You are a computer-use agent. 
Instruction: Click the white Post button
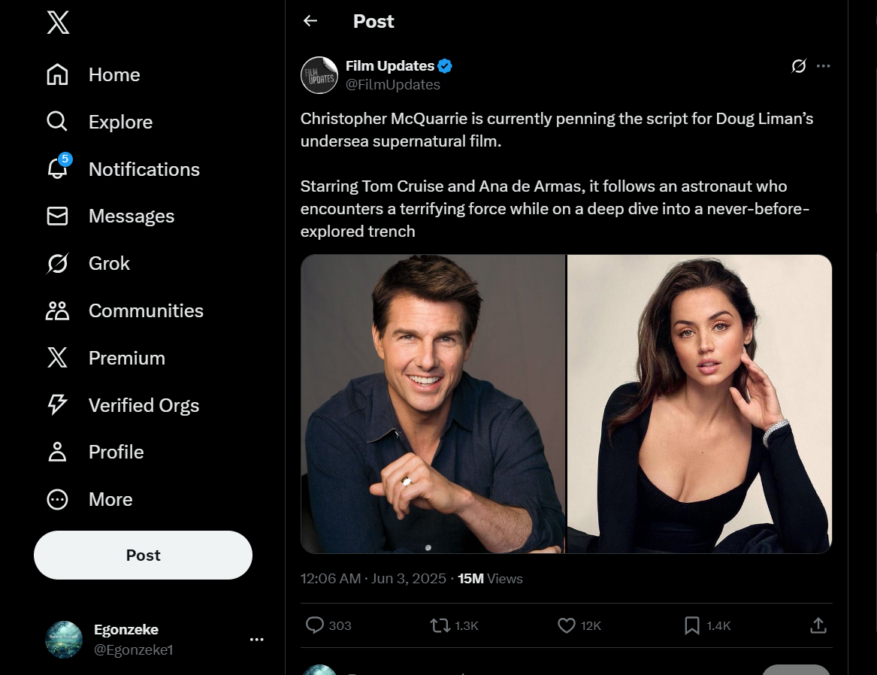coord(143,555)
